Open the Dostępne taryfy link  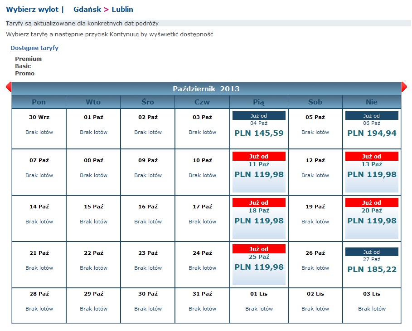[x=34, y=48]
